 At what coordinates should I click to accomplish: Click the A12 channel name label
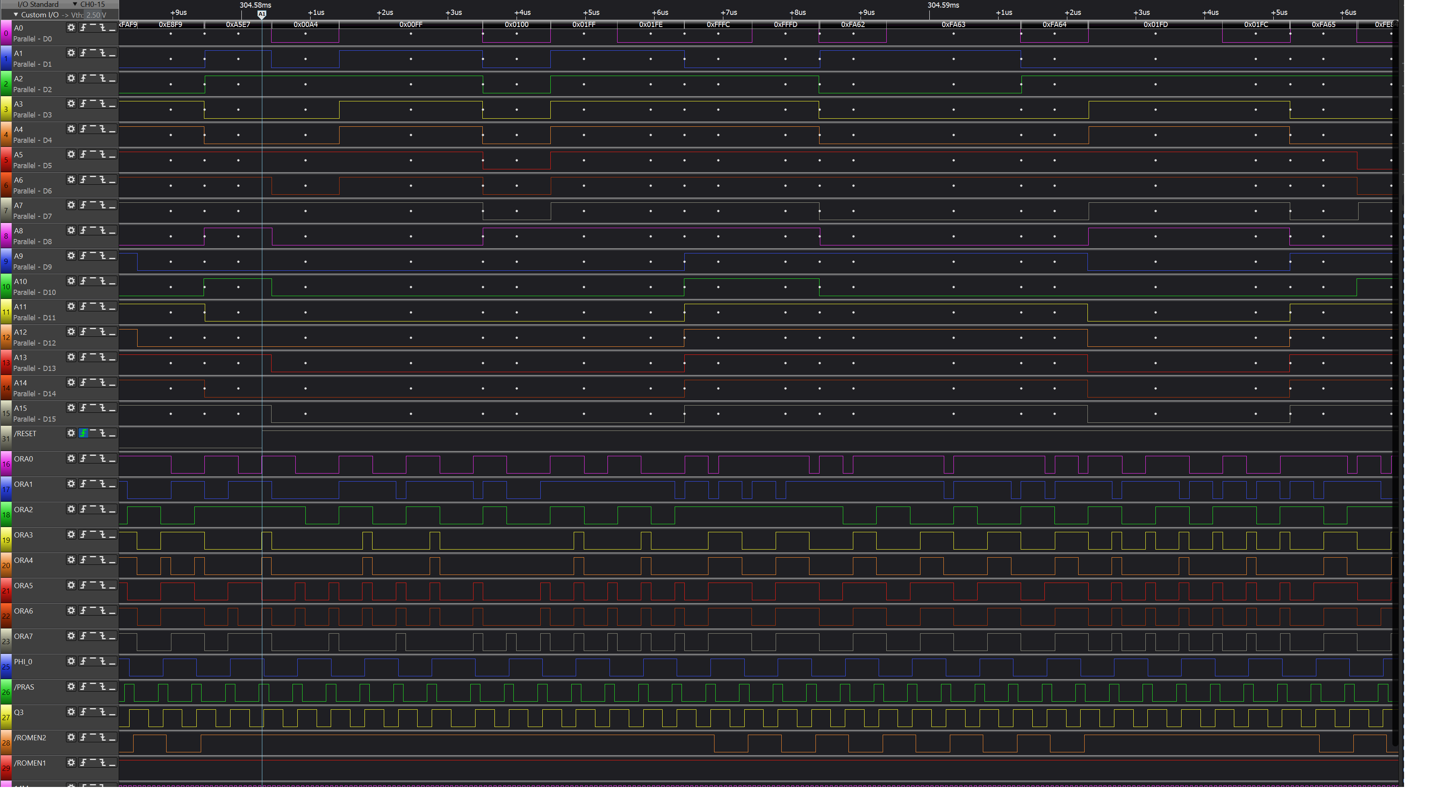(21, 332)
